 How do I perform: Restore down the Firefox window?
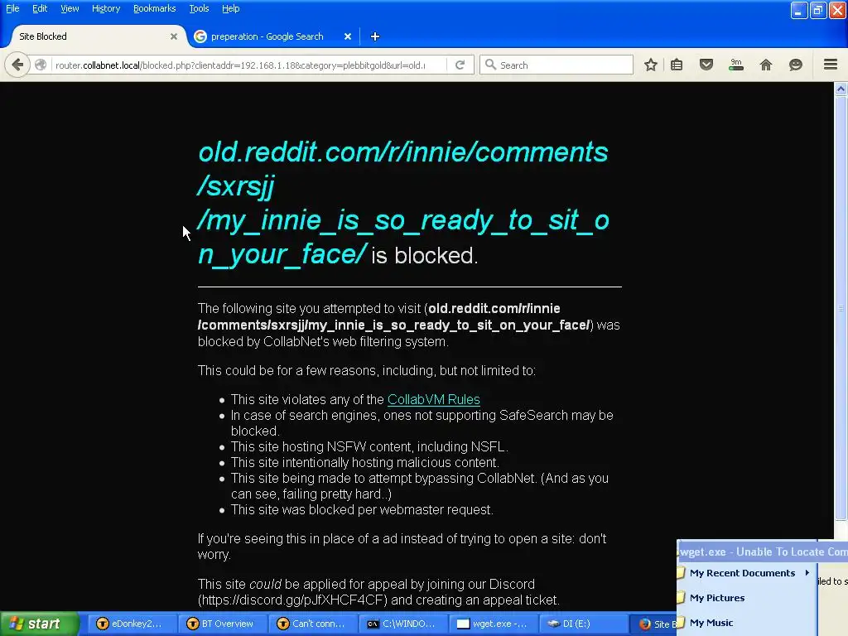coord(818,10)
